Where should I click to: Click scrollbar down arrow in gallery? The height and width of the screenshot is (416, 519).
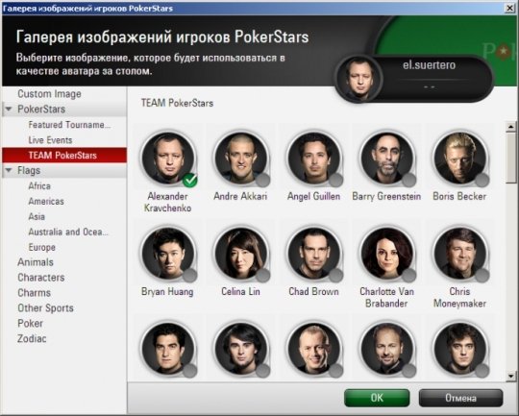511,376
